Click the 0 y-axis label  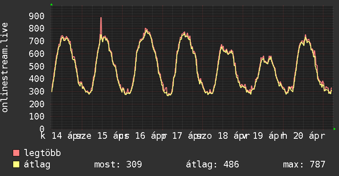coord(42,129)
